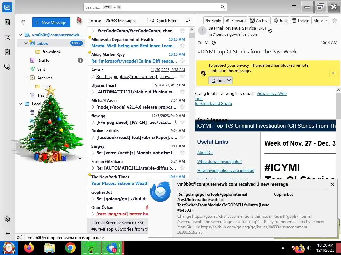Screen dimensions: 341x255
Task: Open Thunderbird Settings gear
Action: click(7, 219)
